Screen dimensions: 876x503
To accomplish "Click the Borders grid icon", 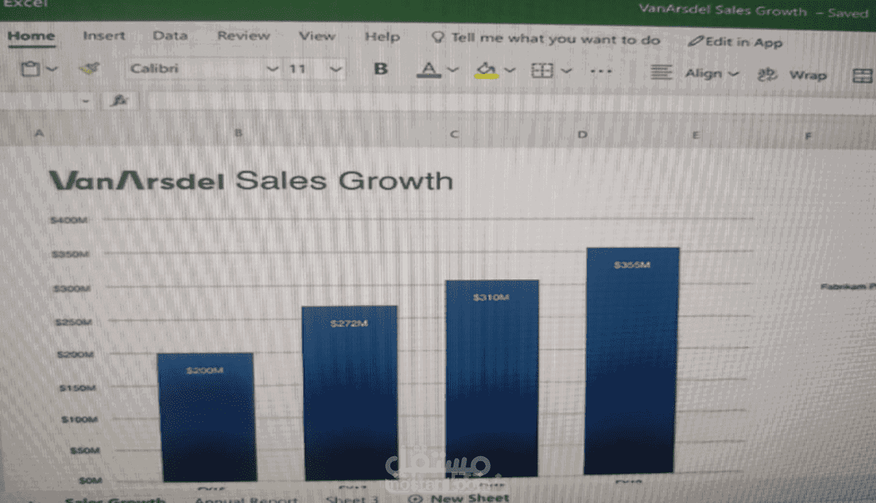I will (542, 71).
